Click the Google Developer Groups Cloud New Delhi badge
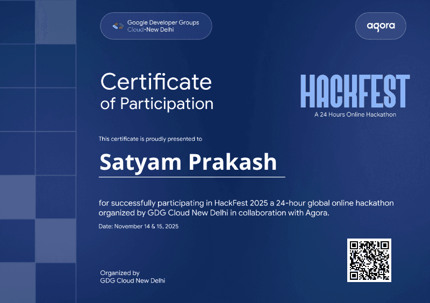The image size is (430, 303). tap(156, 26)
